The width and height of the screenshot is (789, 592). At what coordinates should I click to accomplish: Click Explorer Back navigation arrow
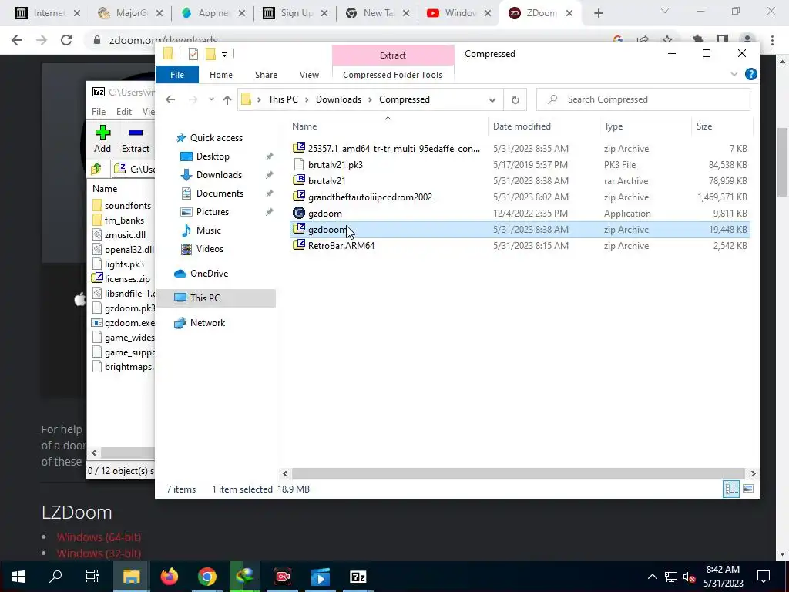pyautogui.click(x=170, y=99)
